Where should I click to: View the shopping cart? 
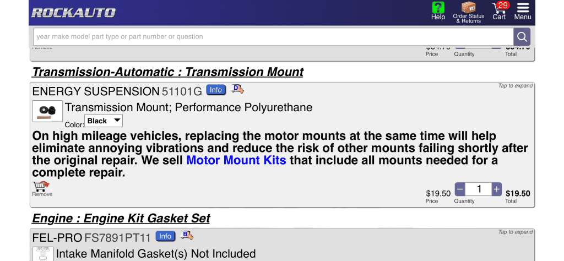click(500, 10)
